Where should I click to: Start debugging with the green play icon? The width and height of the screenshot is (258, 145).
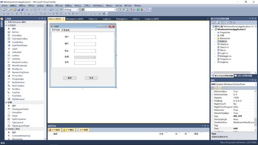(61, 10)
